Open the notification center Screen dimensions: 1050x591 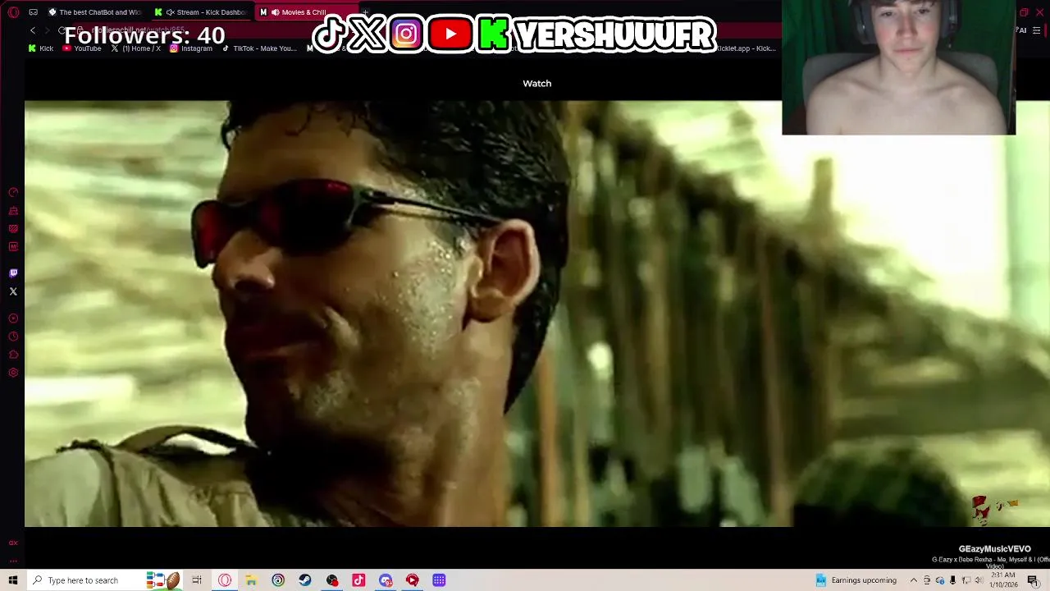(1034, 580)
